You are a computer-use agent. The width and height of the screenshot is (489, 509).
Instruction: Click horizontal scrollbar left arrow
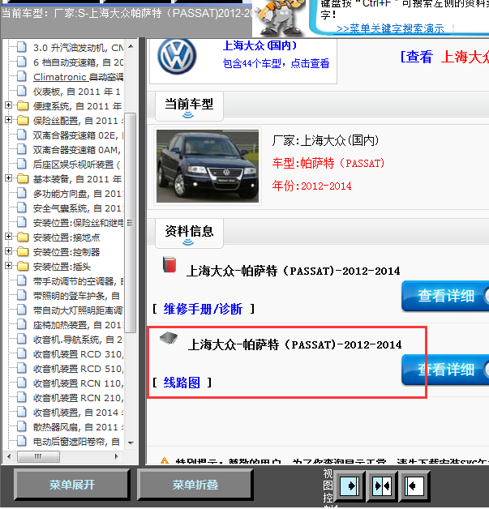pos(9,457)
